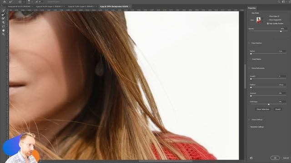The image size is (291, 163).
Task: Enable the Show Original checkbox
Action: pos(268,20)
